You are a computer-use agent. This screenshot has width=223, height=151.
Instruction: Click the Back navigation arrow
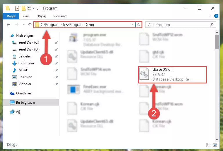8,25
